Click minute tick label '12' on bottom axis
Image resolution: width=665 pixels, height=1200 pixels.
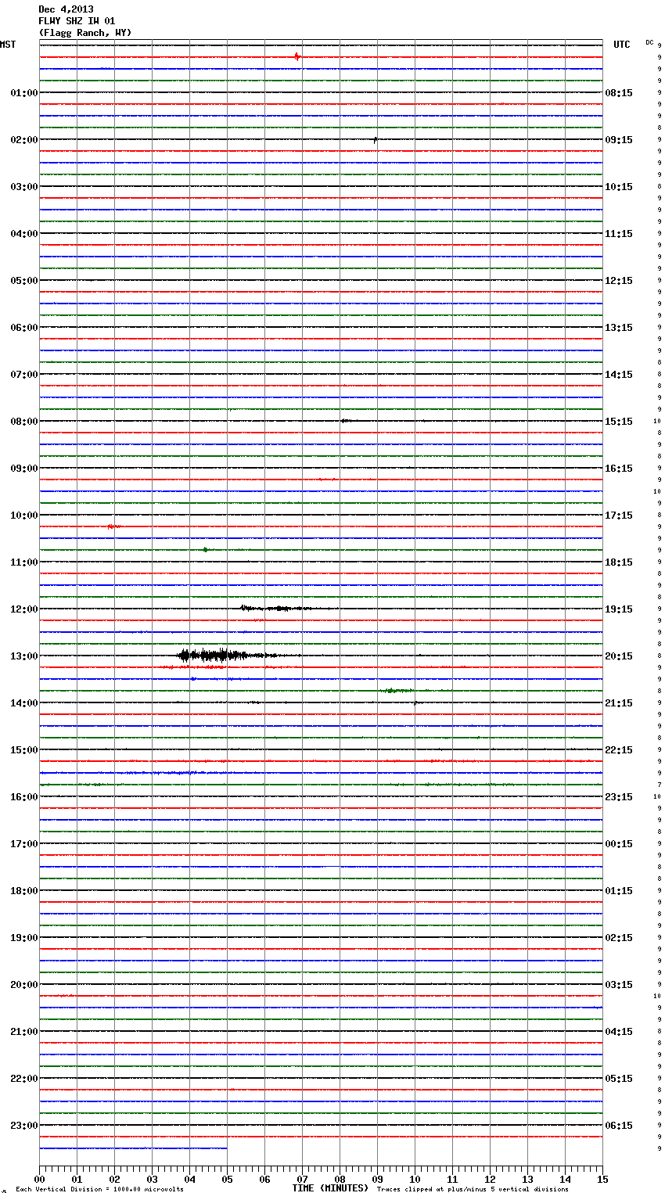tap(490, 1179)
